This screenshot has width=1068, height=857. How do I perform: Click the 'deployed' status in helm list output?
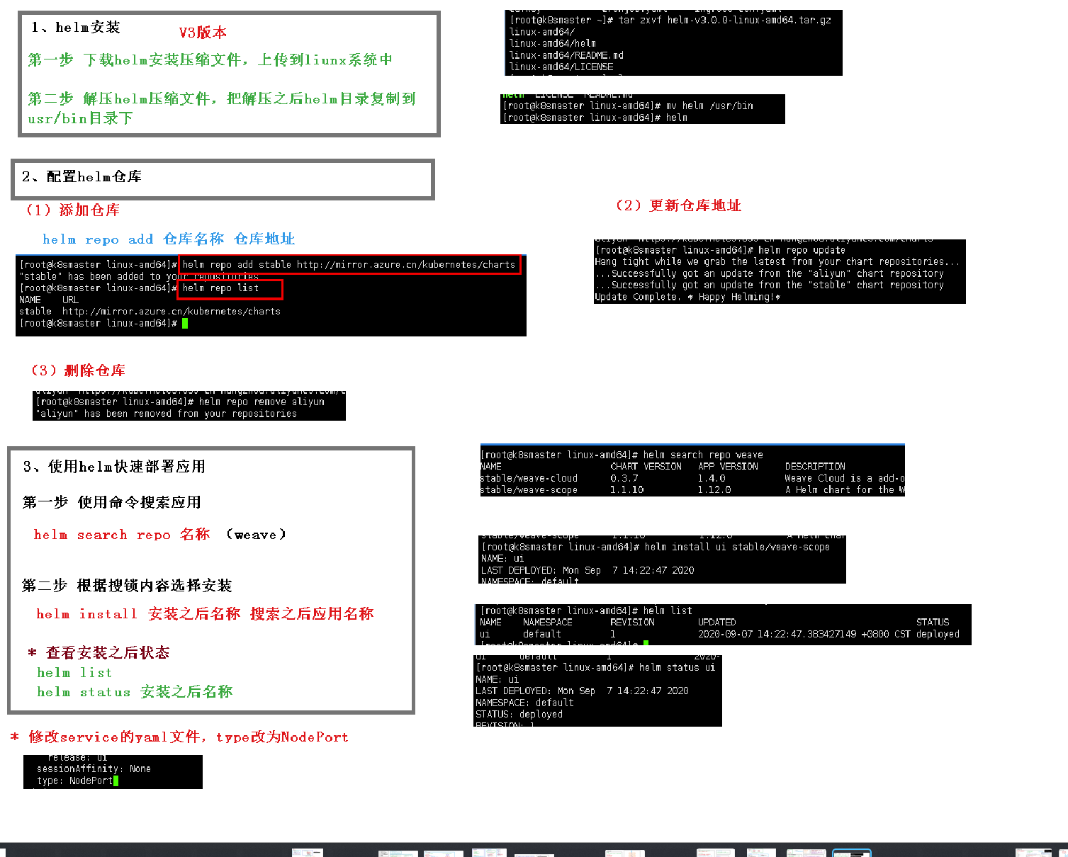tap(938, 635)
